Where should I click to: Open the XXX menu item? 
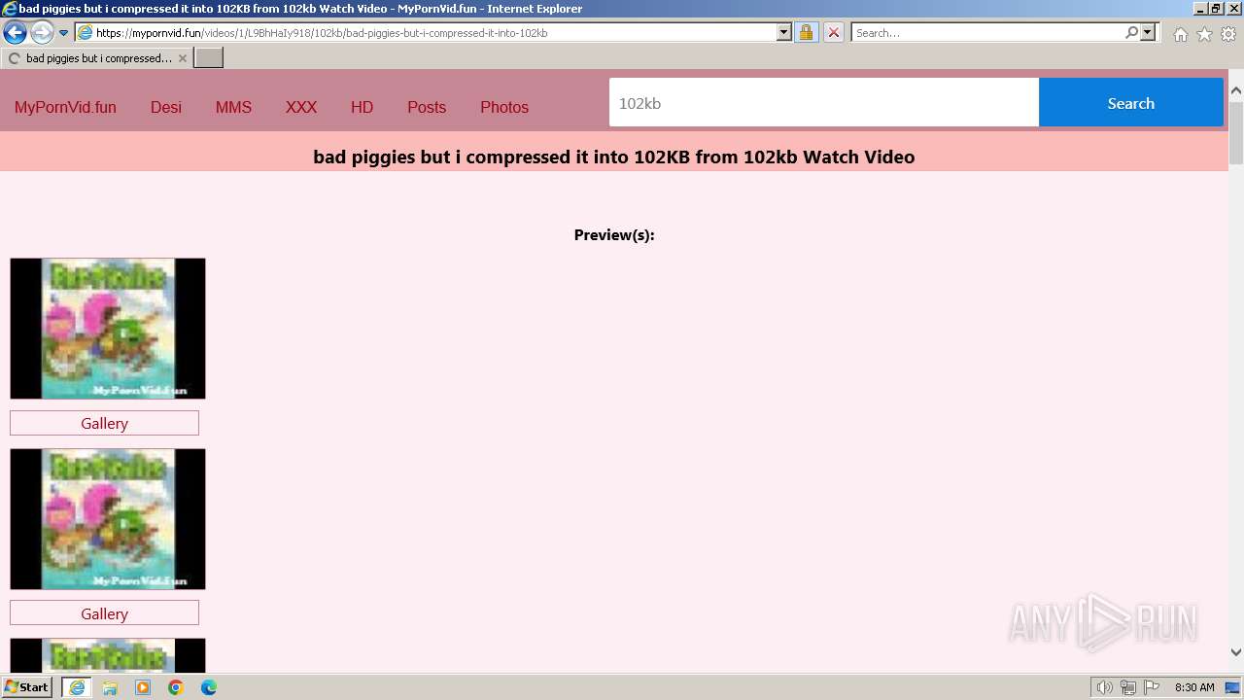pyautogui.click(x=301, y=107)
